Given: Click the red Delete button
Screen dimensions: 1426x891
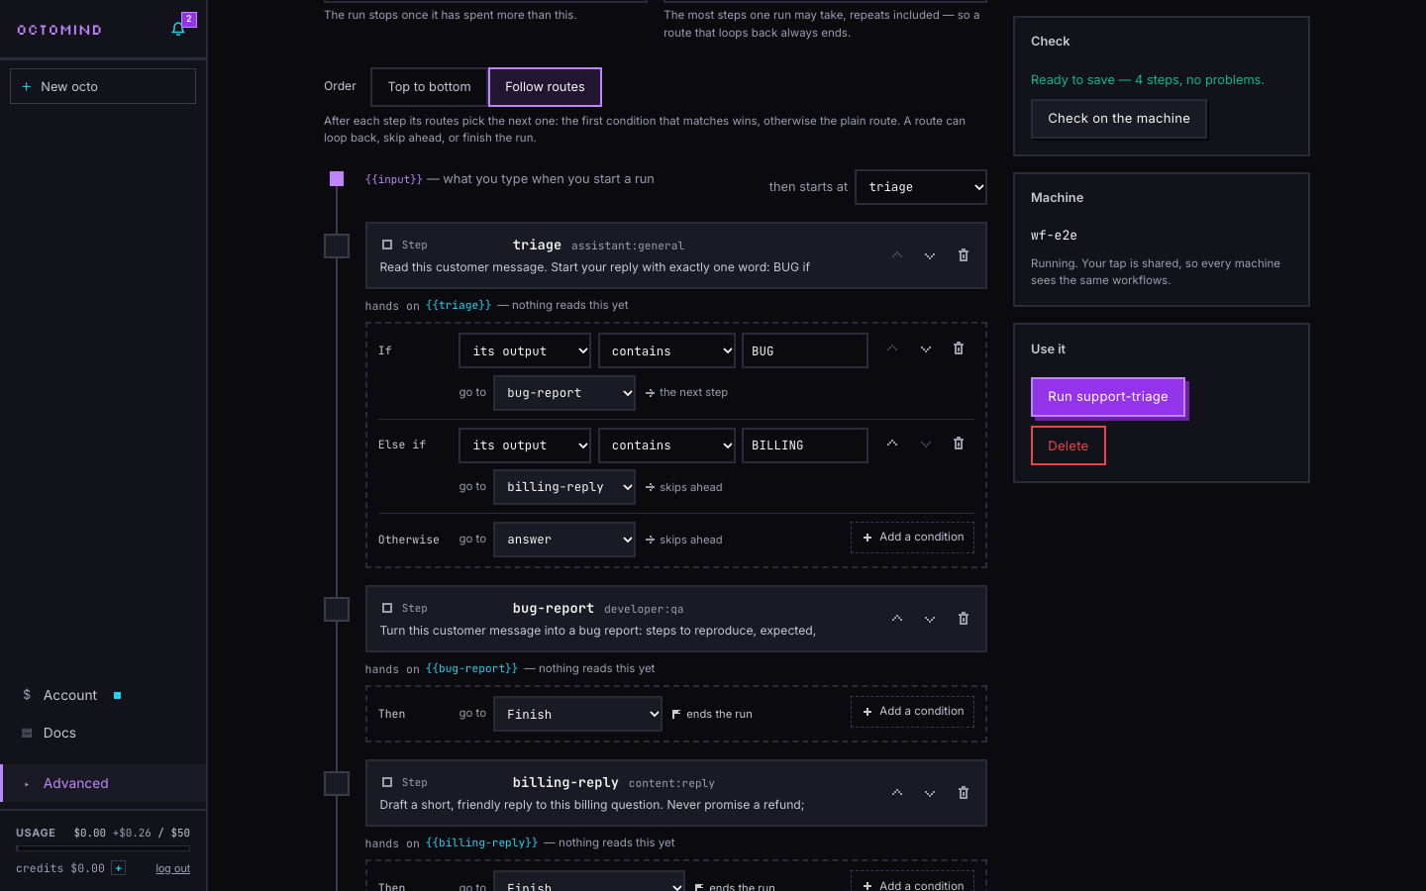Looking at the screenshot, I should [1069, 445].
